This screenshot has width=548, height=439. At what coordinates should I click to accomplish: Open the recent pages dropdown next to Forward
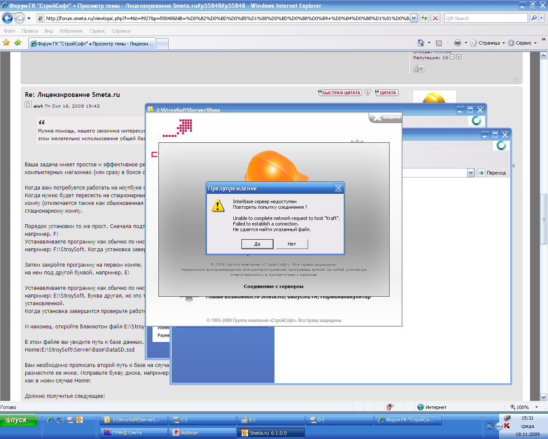point(29,18)
